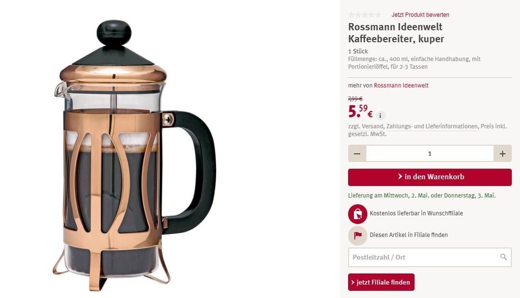
Task: Decrease quantity with the minus button
Action: point(357,154)
